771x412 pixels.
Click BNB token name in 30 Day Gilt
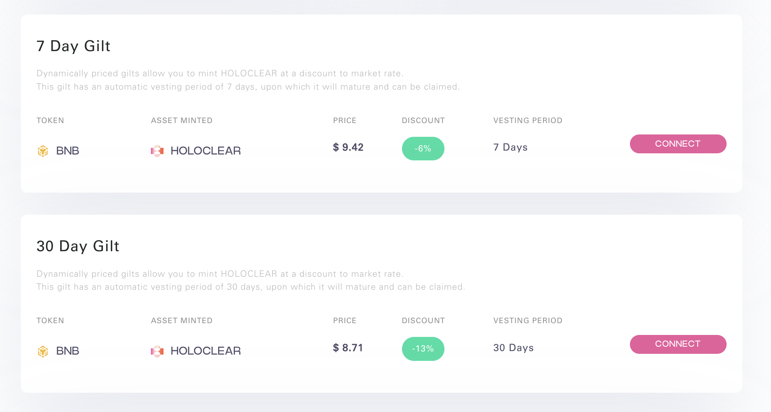tap(68, 351)
